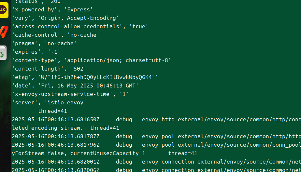The height and width of the screenshot is (172, 301).
Task: Click the indented thread=41 line
Action: coord(52,111)
